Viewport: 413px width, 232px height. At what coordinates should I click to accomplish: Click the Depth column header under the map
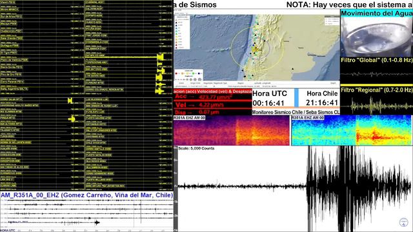(x=333, y=83)
